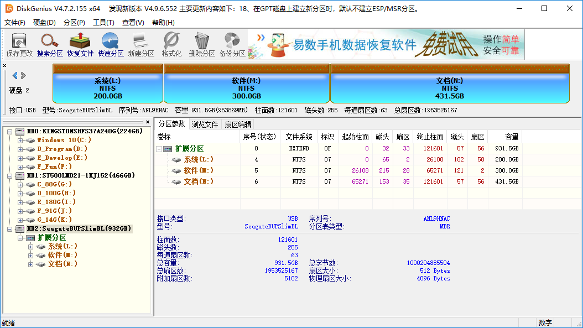Expand the C_80G(G:) tree node
The image size is (583, 328).
[20, 185]
